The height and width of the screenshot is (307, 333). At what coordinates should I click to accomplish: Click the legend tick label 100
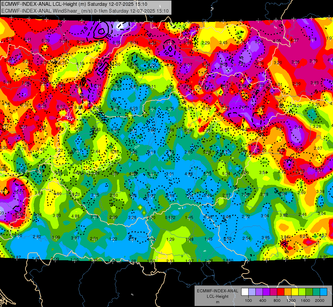click(248, 301)
